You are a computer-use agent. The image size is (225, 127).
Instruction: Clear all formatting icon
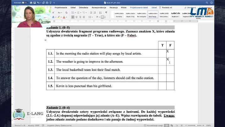coord(66,13)
